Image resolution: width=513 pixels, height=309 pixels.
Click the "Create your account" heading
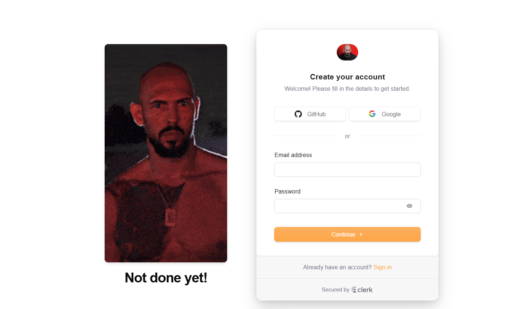[x=347, y=77]
